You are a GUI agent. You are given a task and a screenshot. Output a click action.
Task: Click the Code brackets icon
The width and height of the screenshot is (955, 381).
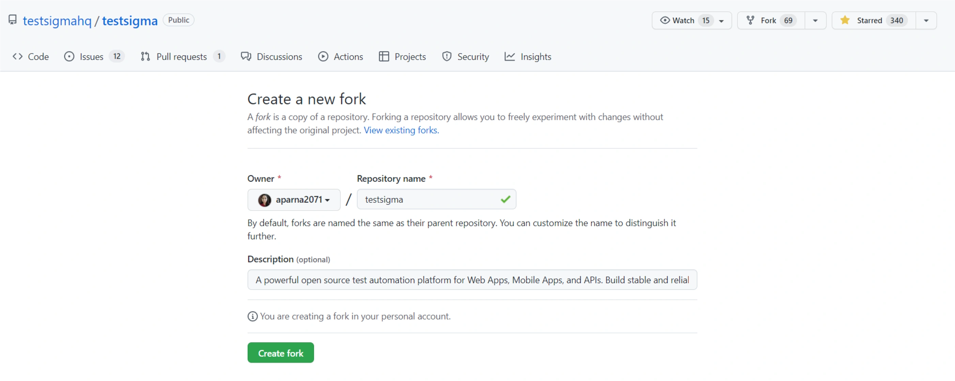tap(17, 57)
